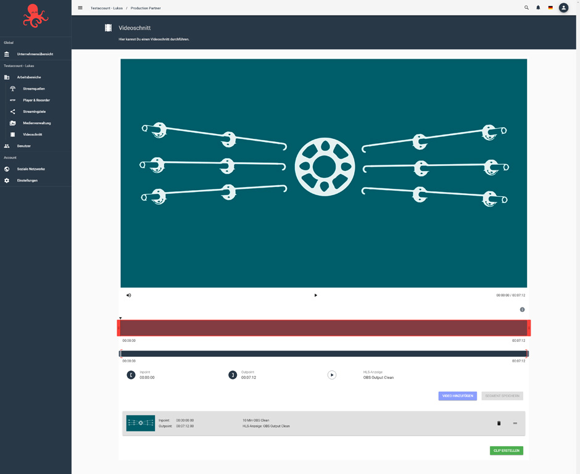
Task: Switch language via German flag
Action: (550, 8)
